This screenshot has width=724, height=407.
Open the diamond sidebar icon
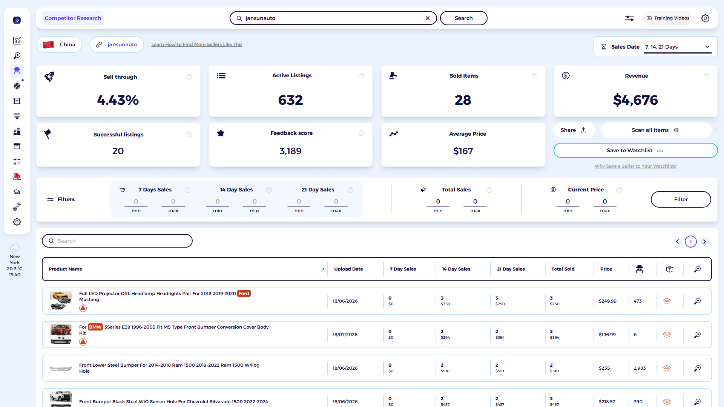[x=17, y=116]
